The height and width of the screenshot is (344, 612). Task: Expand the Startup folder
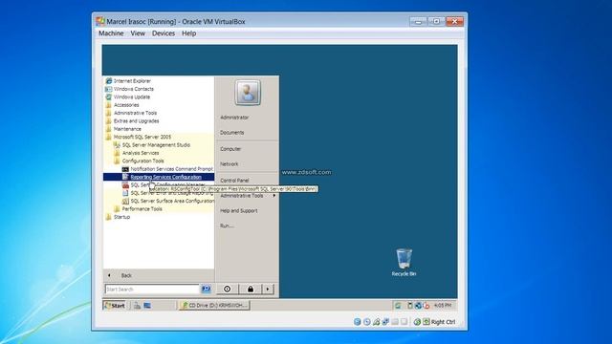pos(121,217)
